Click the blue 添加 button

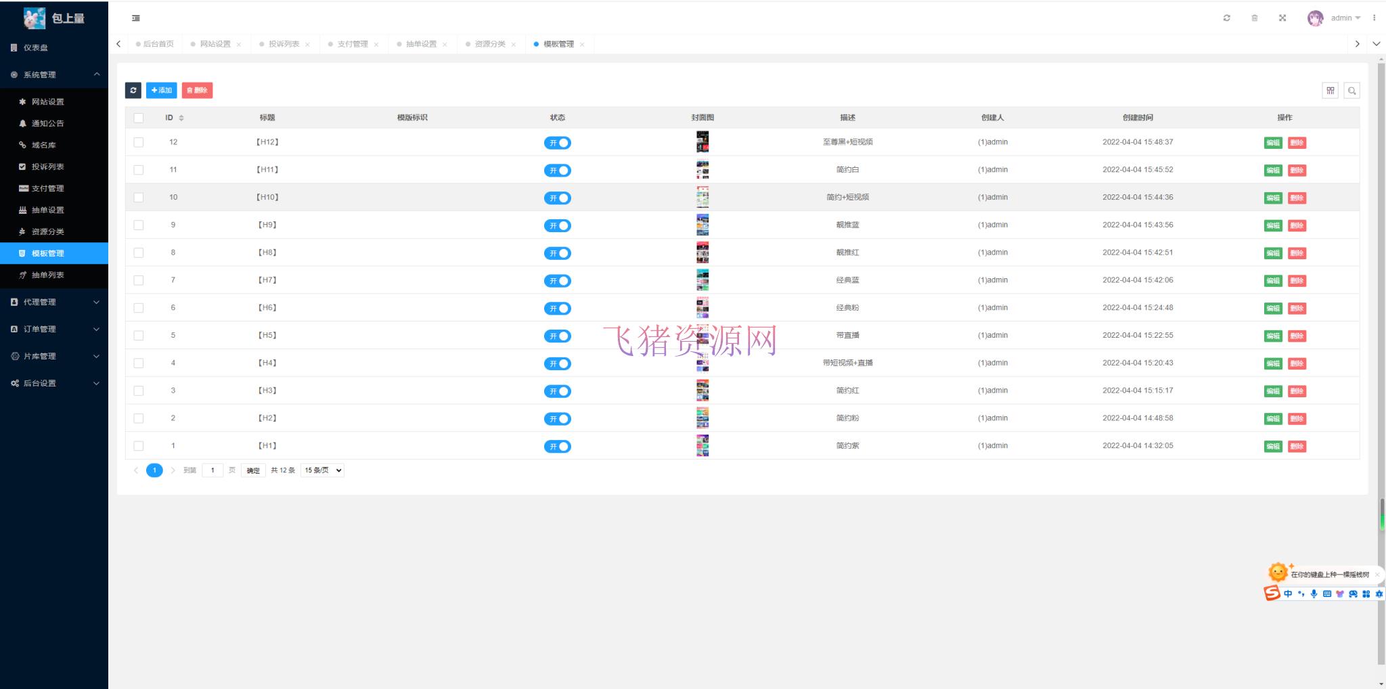click(161, 90)
